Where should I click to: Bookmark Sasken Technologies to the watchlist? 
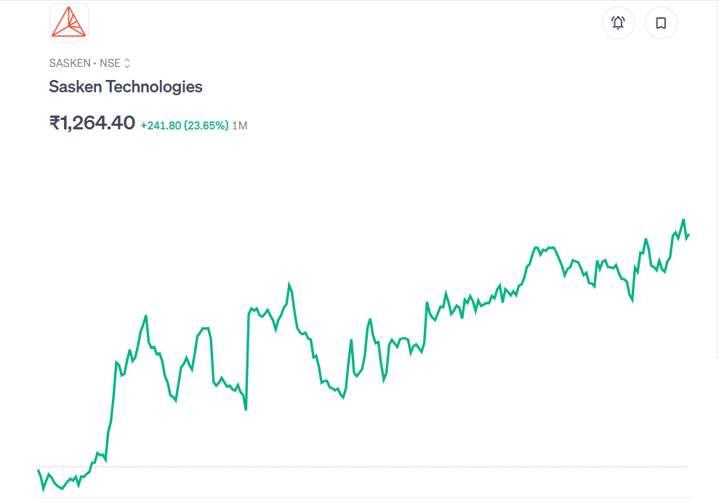[661, 23]
